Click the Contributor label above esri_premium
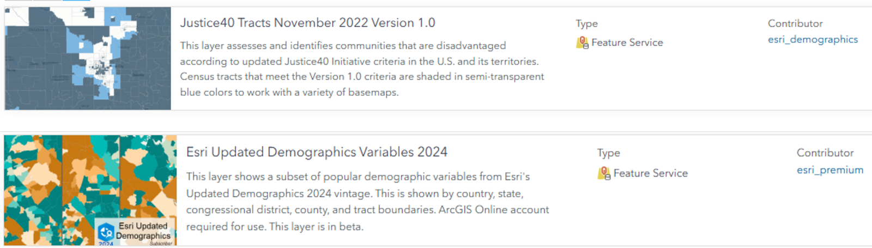This screenshot has height=248, width=872. coord(825,153)
